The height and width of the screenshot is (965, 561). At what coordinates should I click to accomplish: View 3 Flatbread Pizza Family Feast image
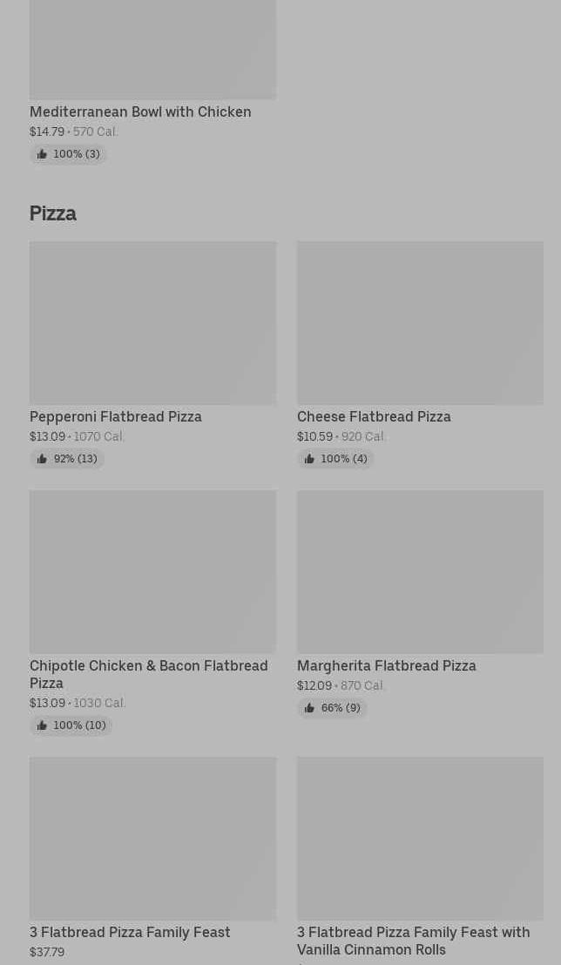[x=152, y=838]
